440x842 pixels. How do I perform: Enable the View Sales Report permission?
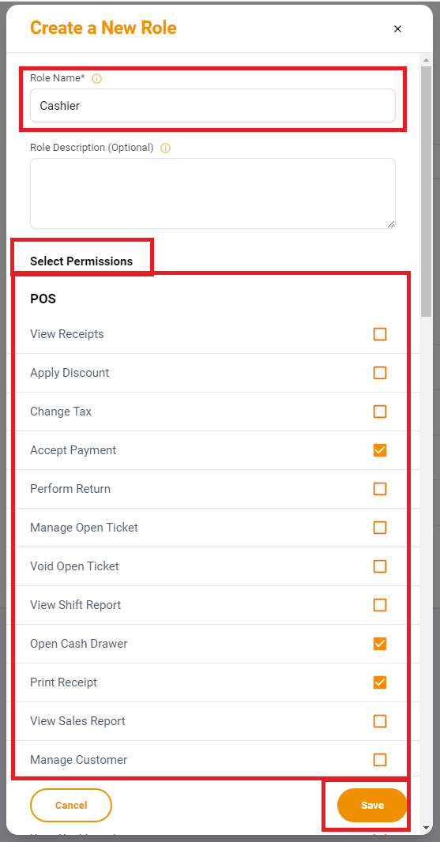click(x=380, y=720)
